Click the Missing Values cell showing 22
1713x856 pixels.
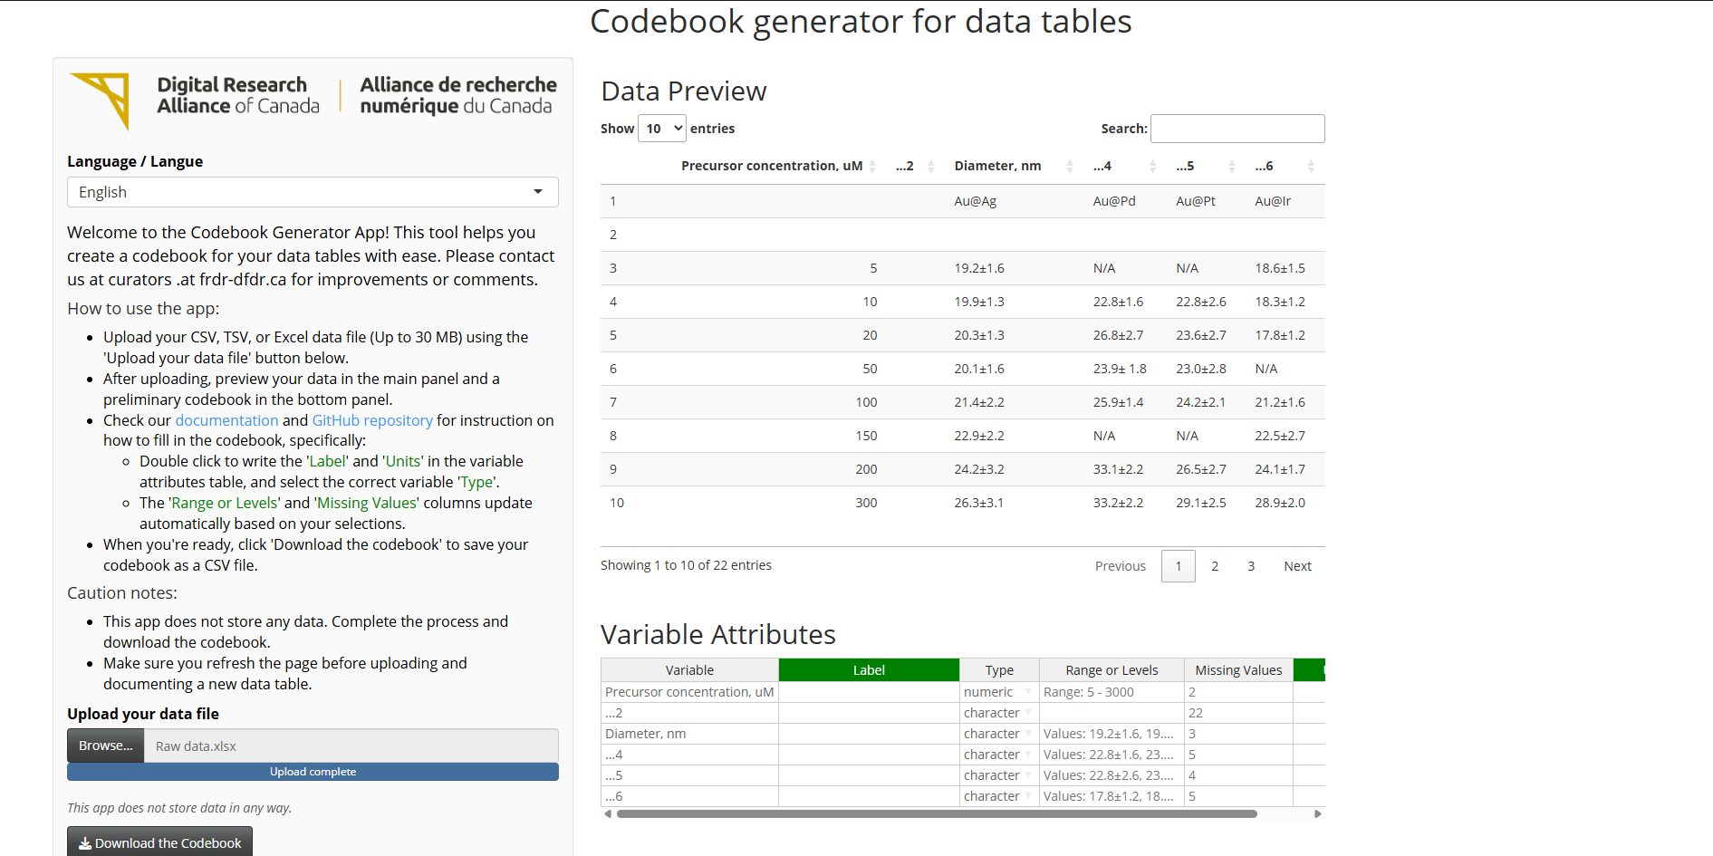1238,713
